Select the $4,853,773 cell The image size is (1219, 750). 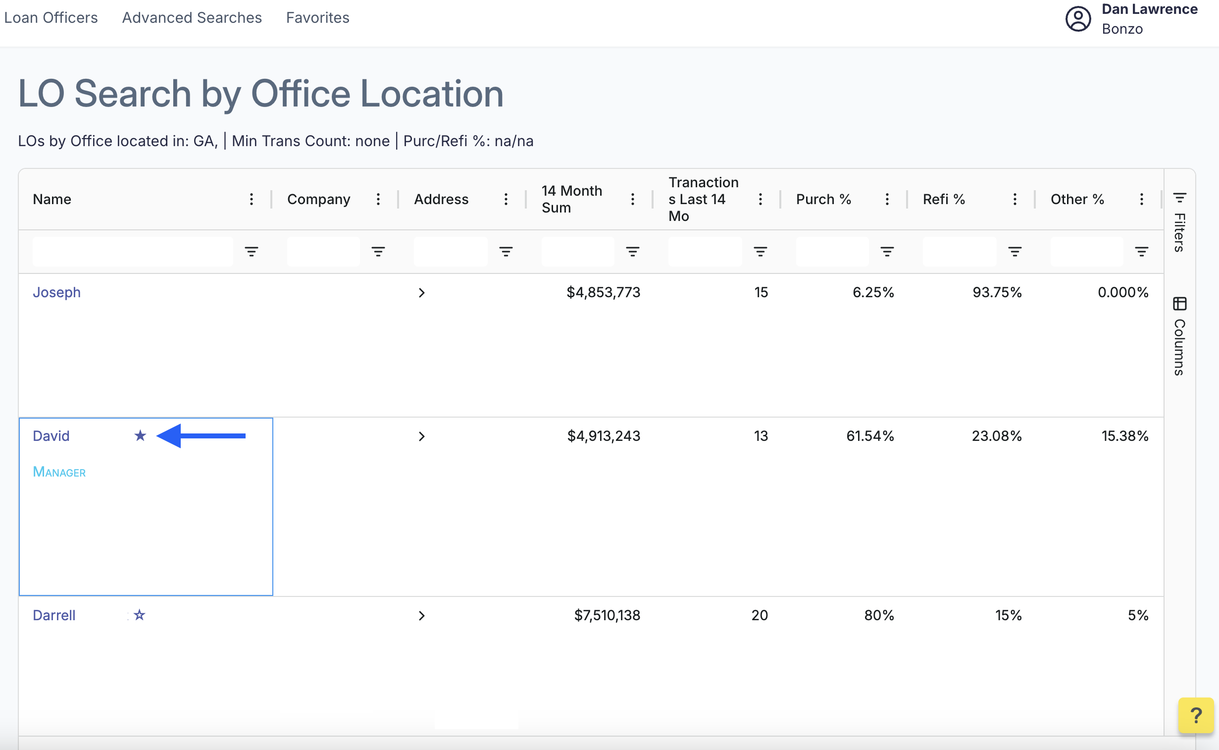pos(603,292)
